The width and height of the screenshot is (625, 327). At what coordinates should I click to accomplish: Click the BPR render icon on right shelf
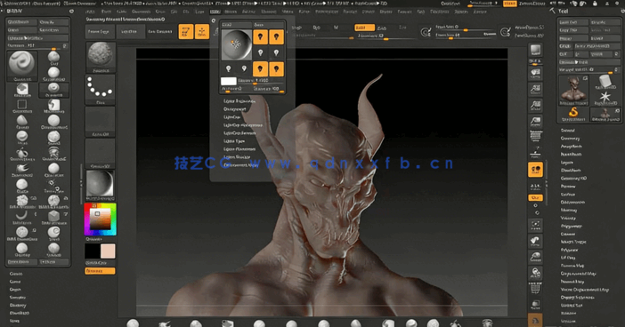(x=535, y=50)
